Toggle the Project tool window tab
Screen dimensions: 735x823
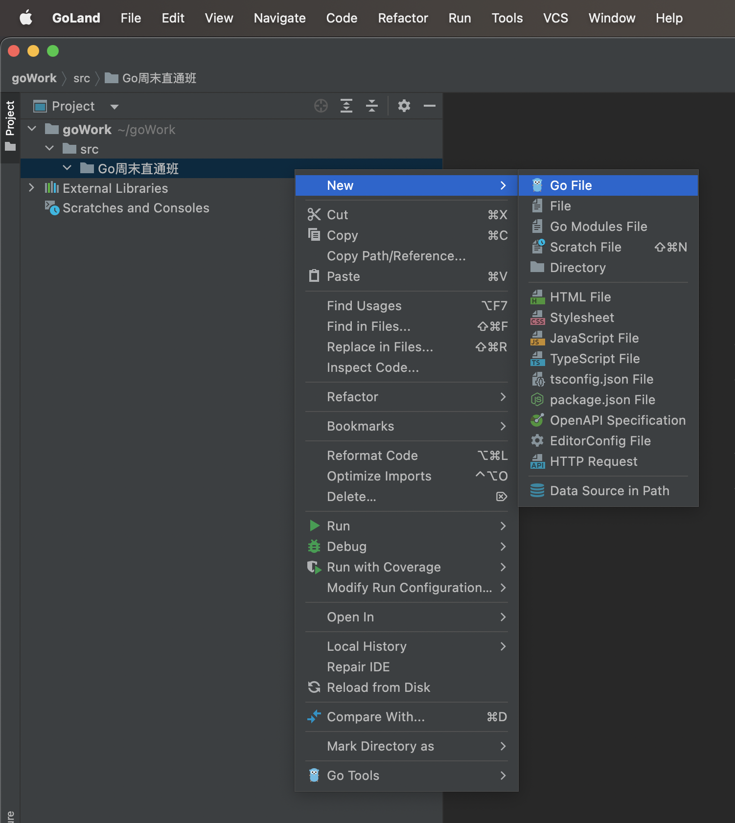pos(10,125)
